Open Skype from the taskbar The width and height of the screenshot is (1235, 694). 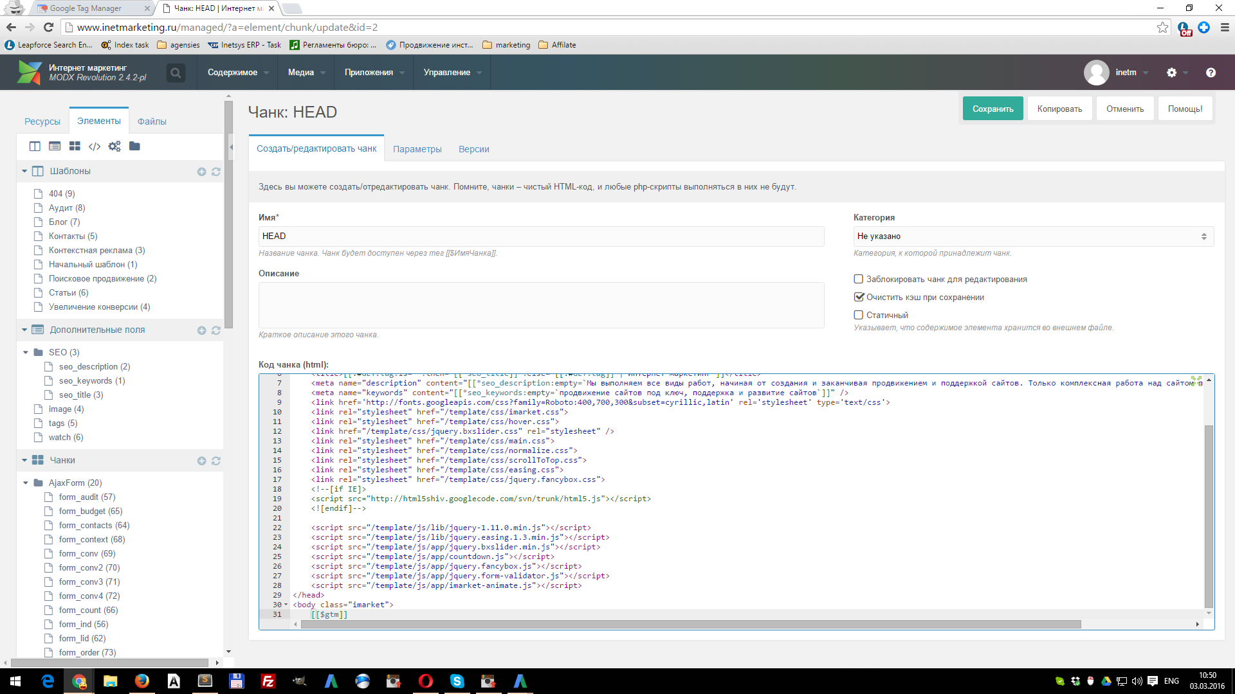click(457, 681)
